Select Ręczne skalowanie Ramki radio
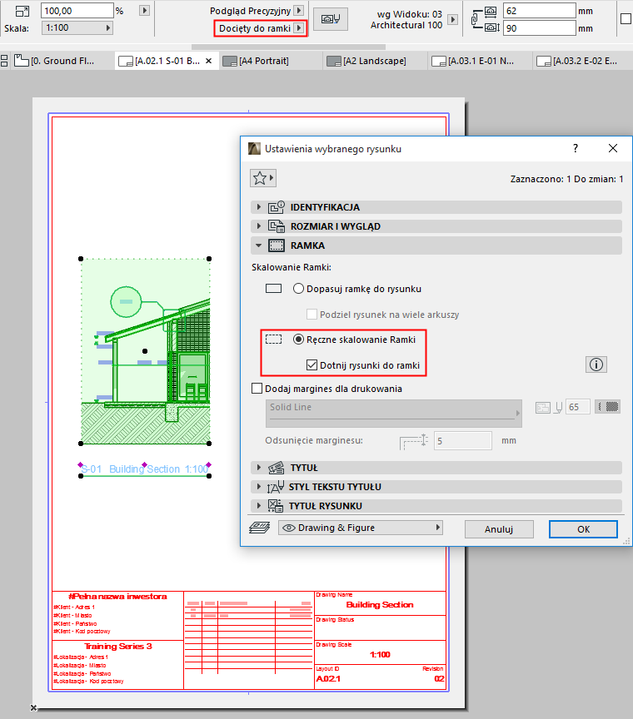The width and height of the screenshot is (633, 719). point(298,340)
